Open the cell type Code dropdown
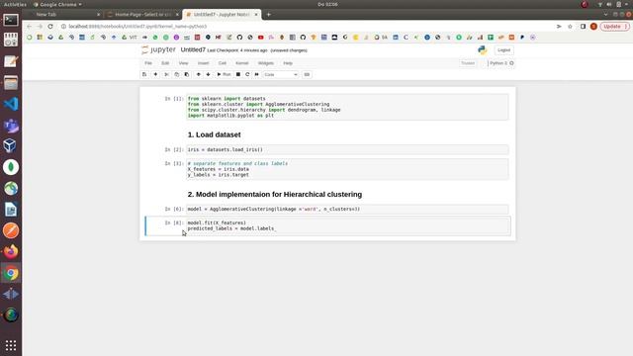The width and height of the screenshot is (633, 356). [281, 75]
